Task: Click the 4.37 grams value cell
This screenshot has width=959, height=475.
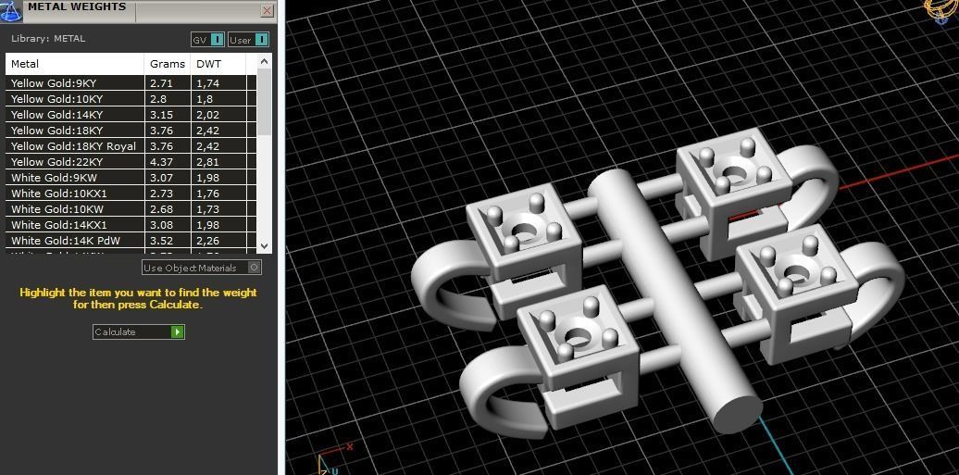Action: coord(168,162)
